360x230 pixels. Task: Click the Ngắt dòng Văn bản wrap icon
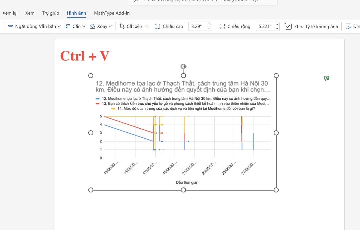[11, 26]
